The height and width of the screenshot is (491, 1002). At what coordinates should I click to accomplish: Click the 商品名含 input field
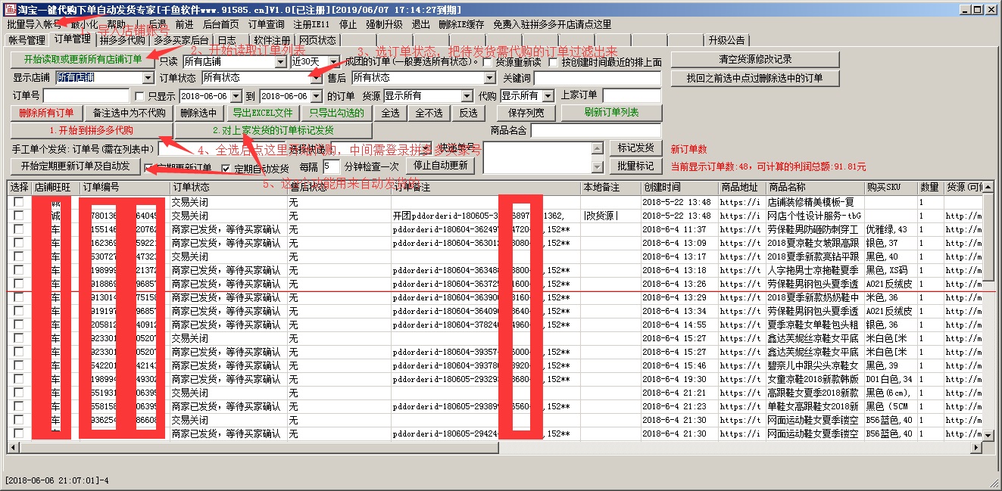pos(596,131)
